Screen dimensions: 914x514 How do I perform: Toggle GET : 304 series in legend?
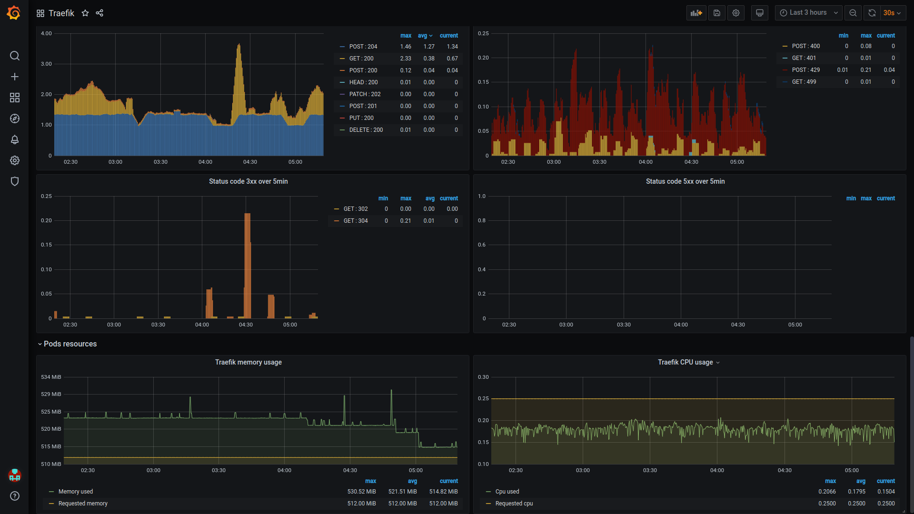point(355,221)
